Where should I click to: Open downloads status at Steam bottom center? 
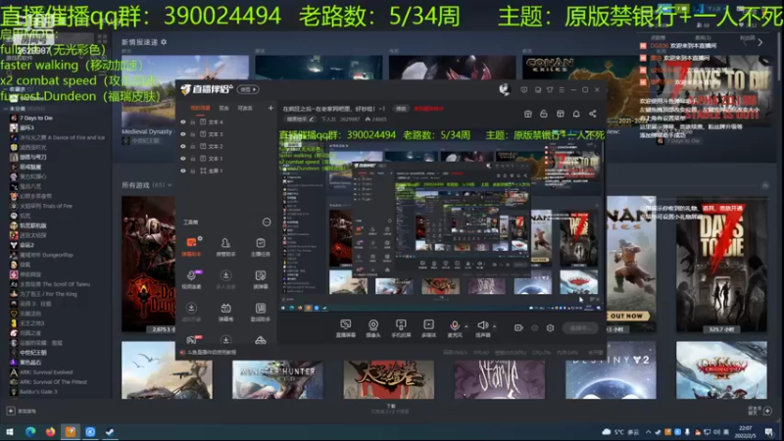pos(391,409)
